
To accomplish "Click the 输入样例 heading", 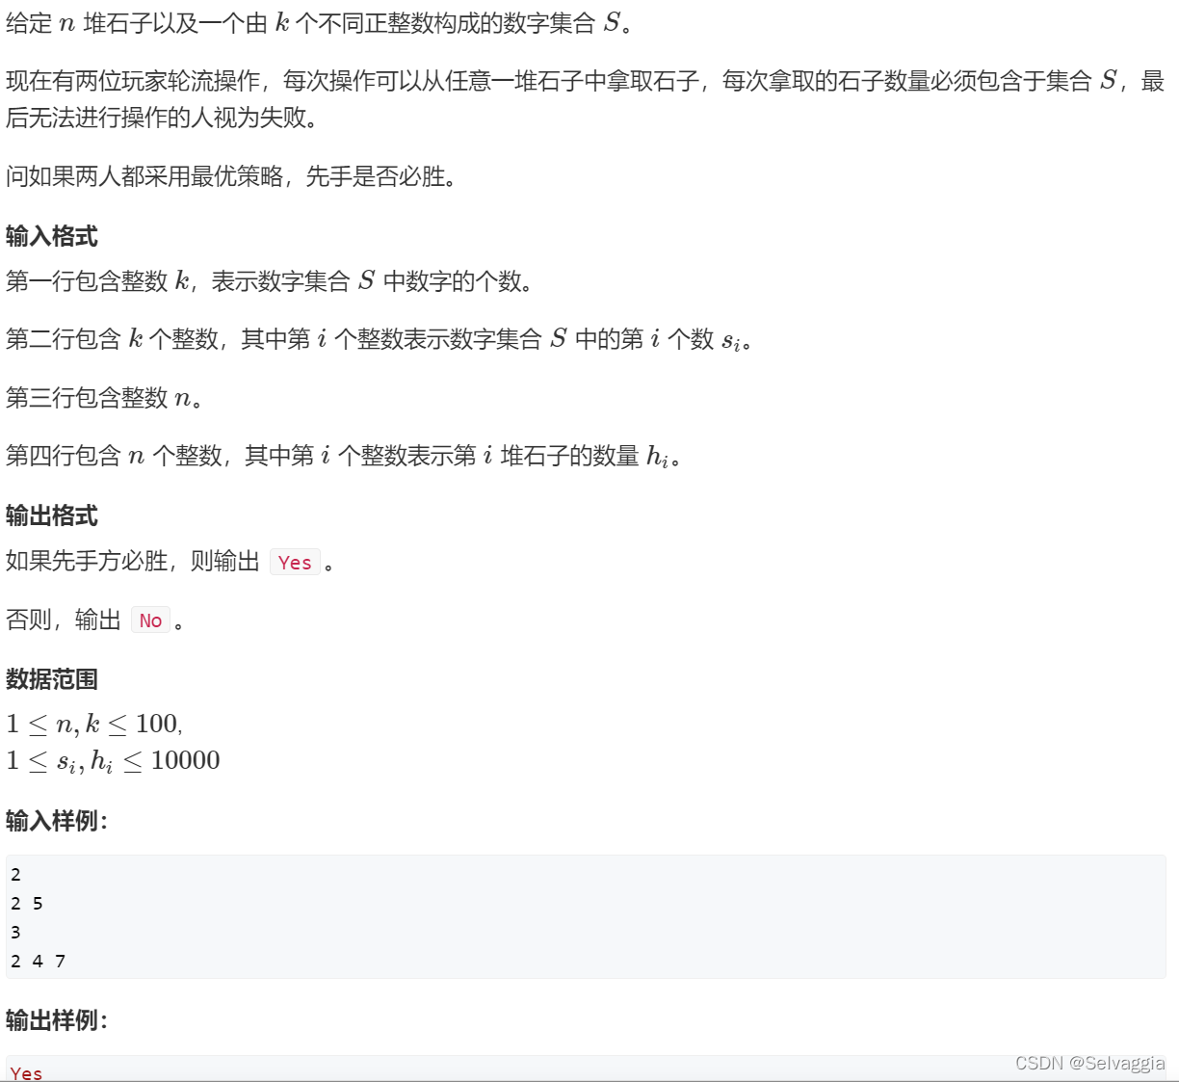I will click(57, 821).
